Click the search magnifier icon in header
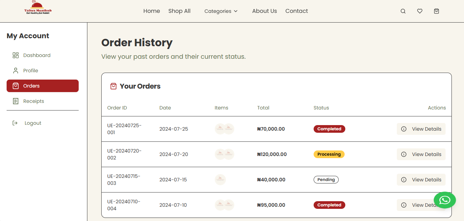 (403, 11)
